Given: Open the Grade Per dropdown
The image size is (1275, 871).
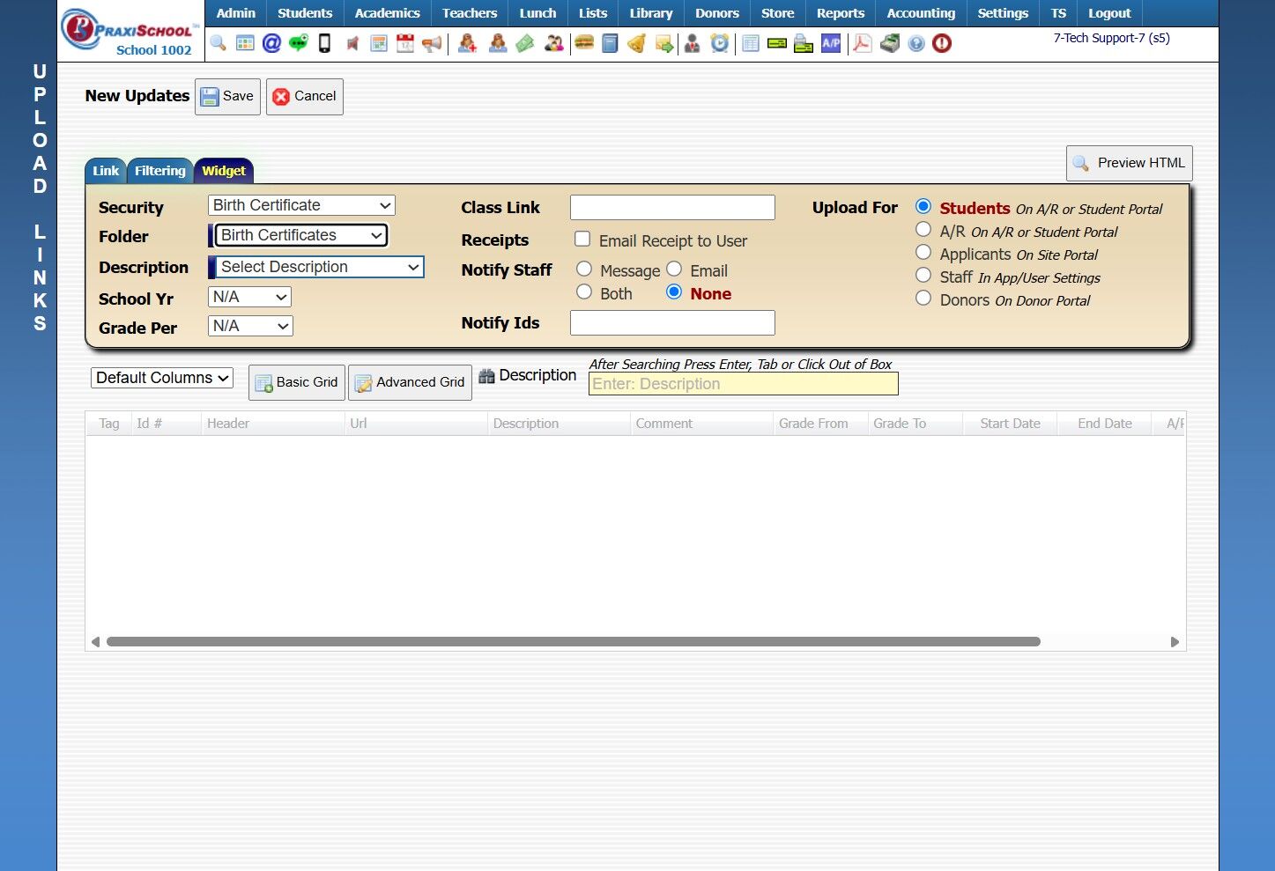Looking at the screenshot, I should click(250, 326).
